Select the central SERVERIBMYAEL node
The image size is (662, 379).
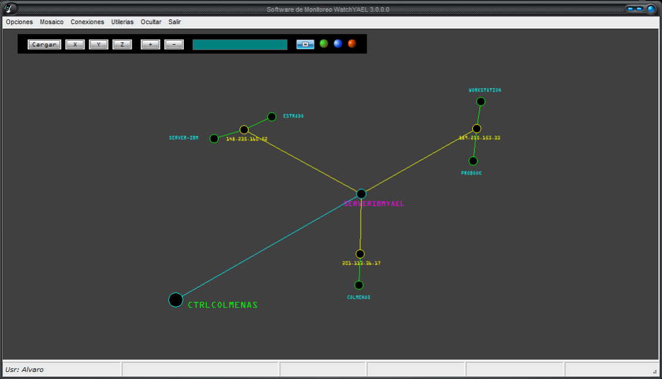(361, 194)
